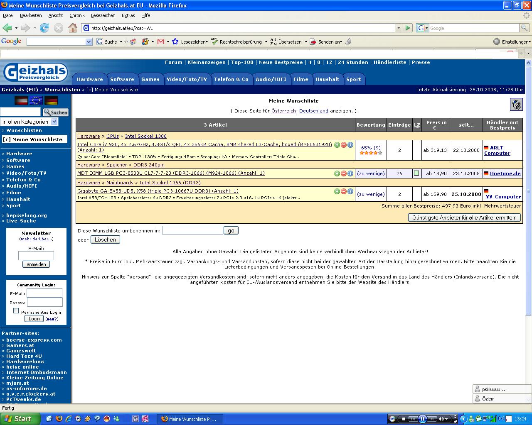Image resolution: width=532 pixels, height=425 pixels.
Task: Click the Geizhals Preisvergleich logo
Action: click(35, 72)
